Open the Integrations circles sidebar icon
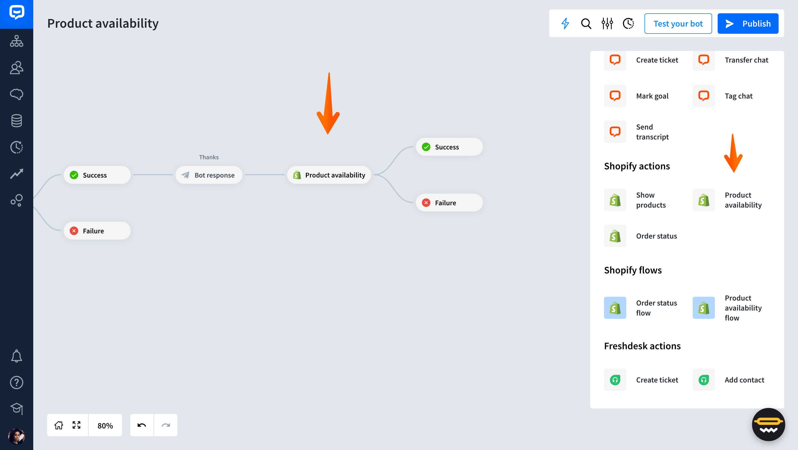This screenshot has height=450, width=798. pyautogui.click(x=16, y=200)
